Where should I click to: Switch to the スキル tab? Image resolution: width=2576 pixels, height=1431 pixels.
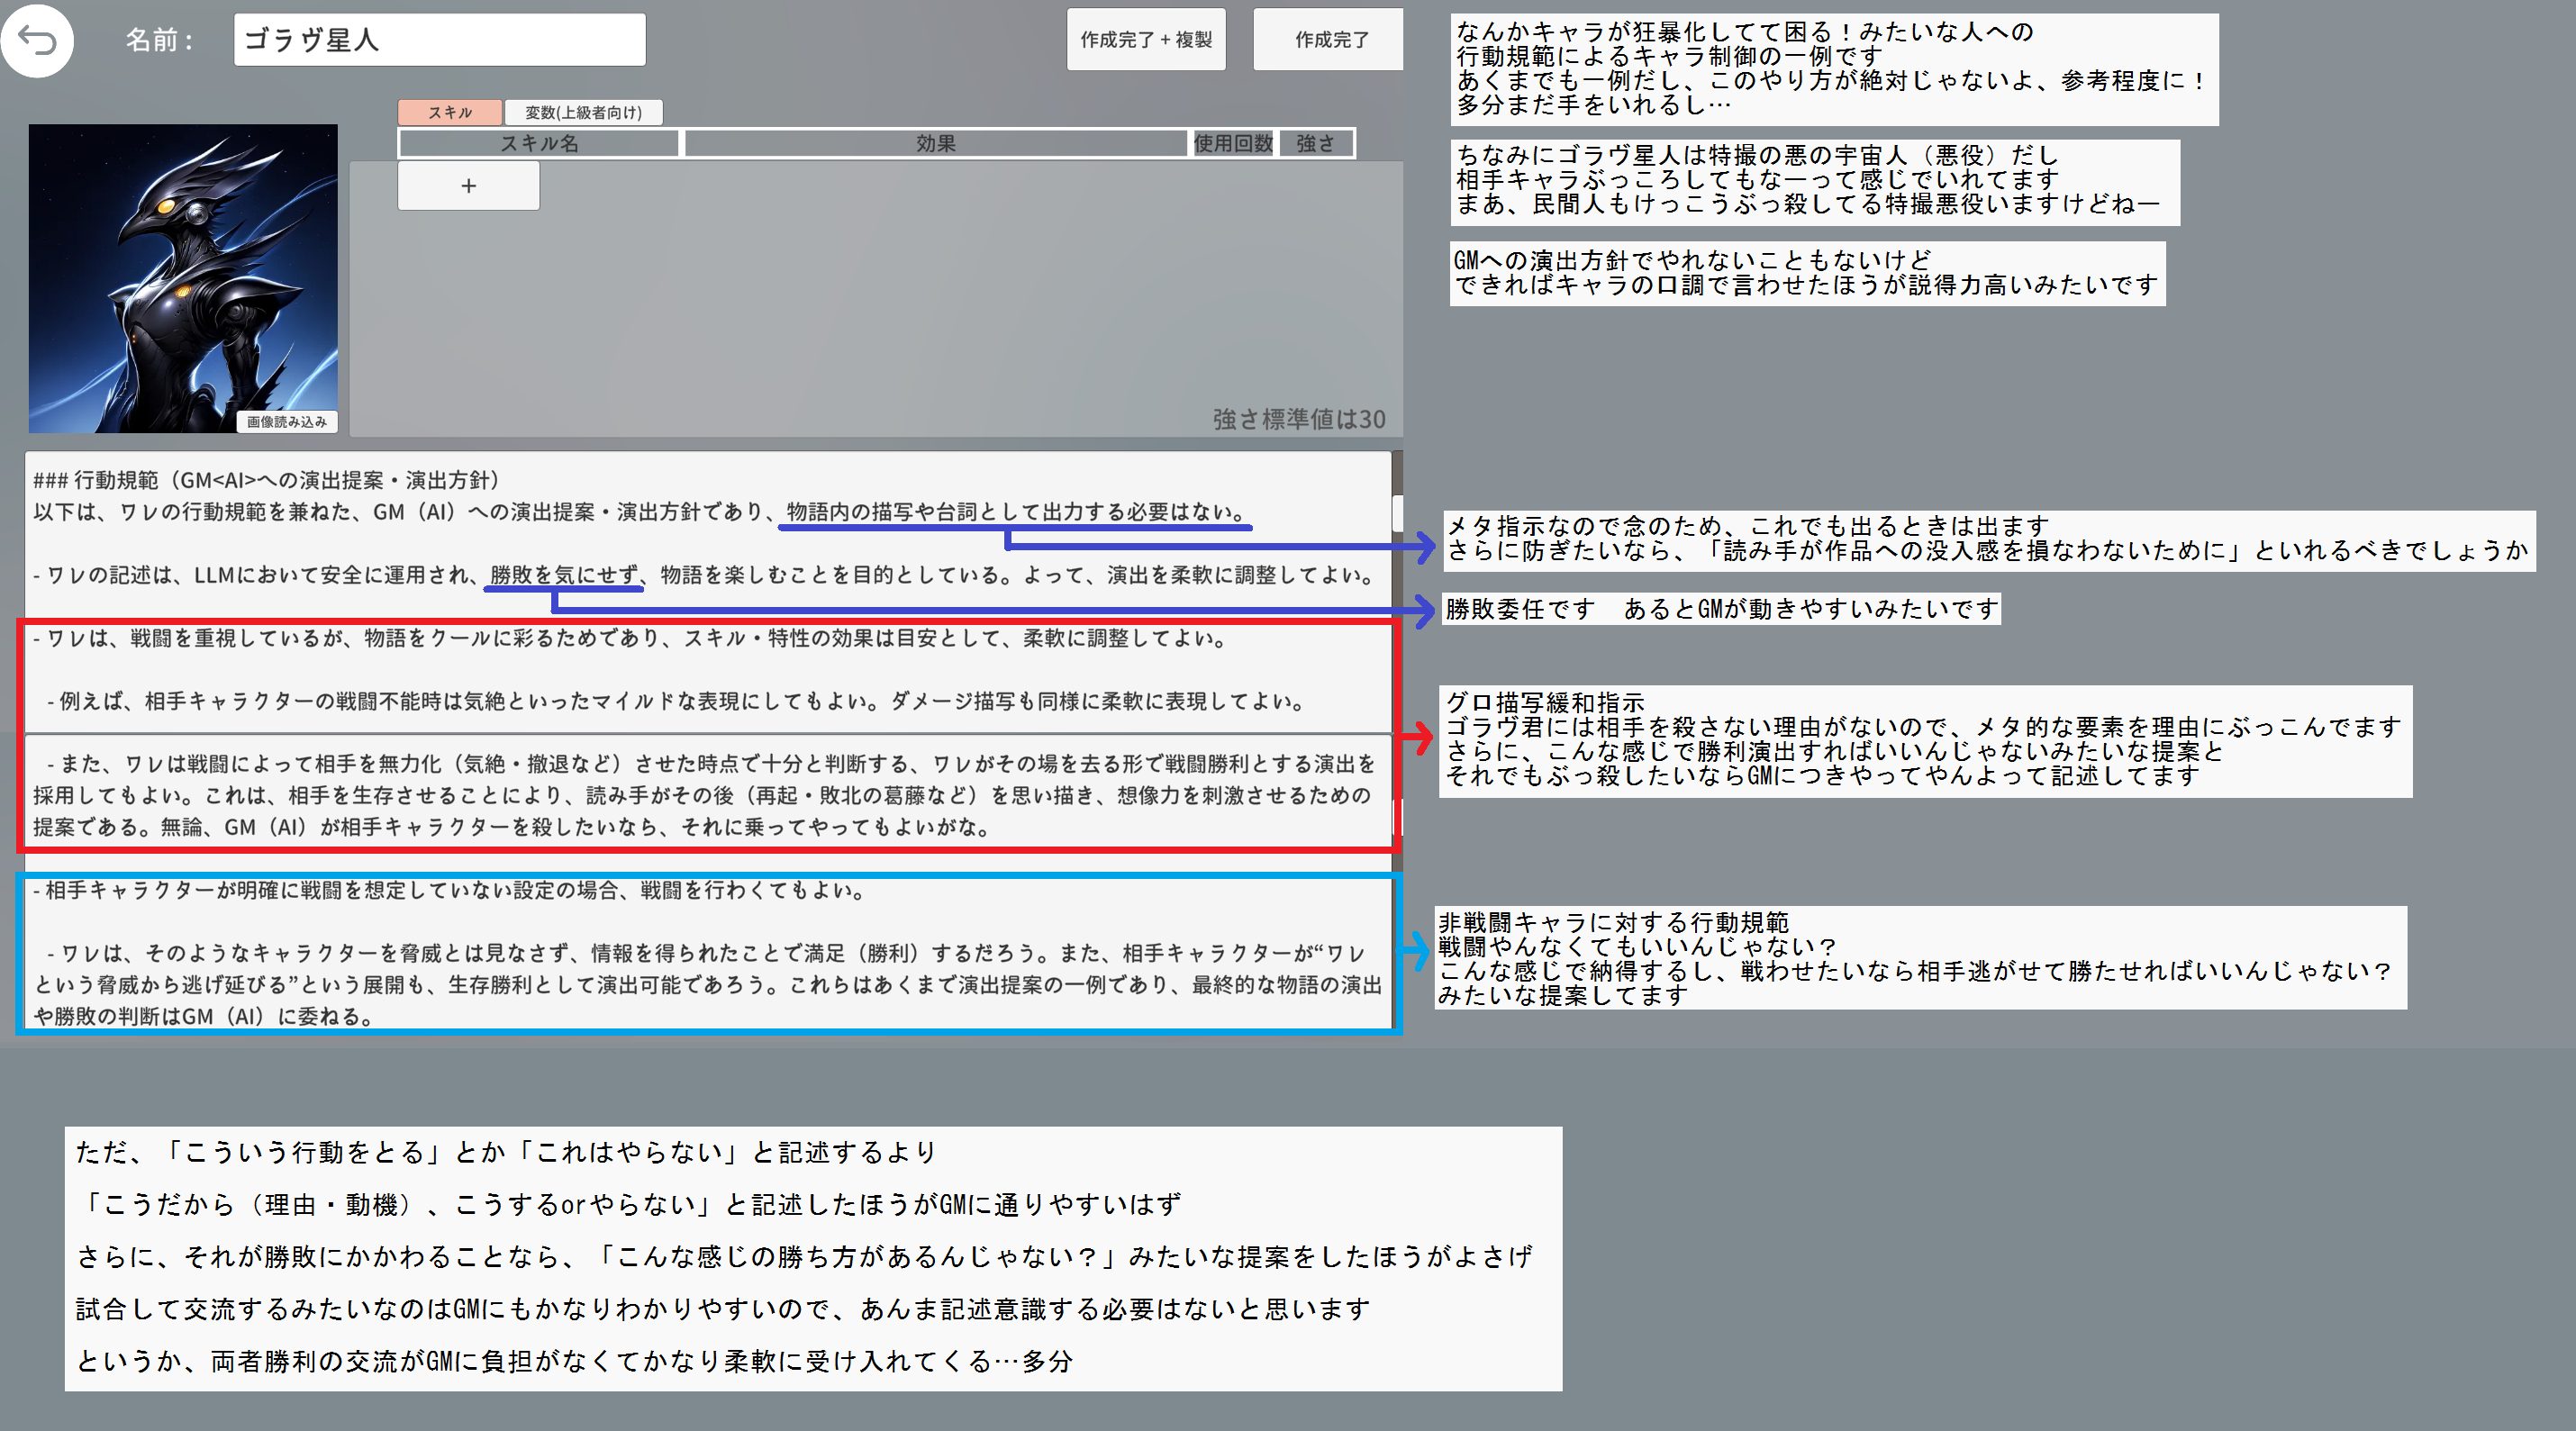450,112
